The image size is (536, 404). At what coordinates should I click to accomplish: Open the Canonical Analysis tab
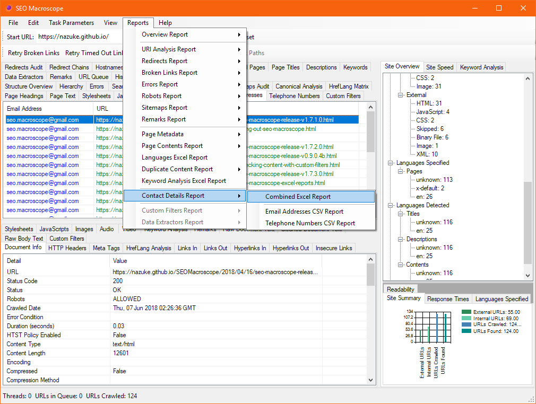[x=299, y=86]
